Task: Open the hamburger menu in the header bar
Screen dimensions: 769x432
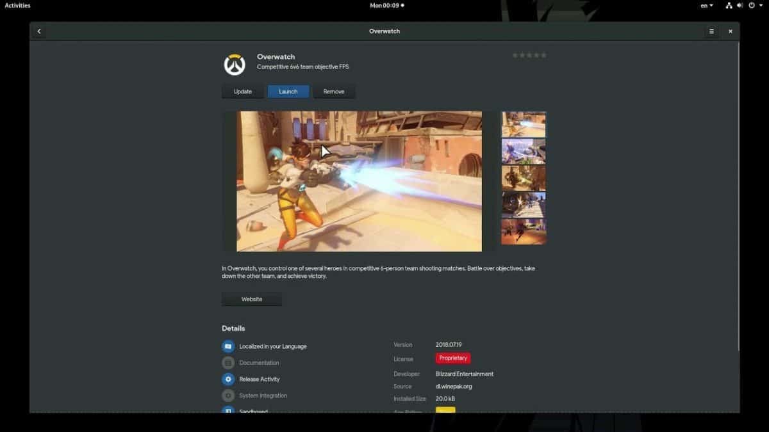Action: (x=711, y=31)
